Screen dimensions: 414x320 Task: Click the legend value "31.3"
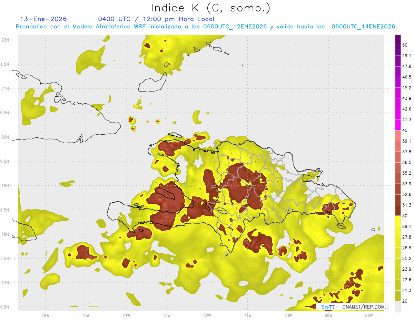(x=407, y=205)
